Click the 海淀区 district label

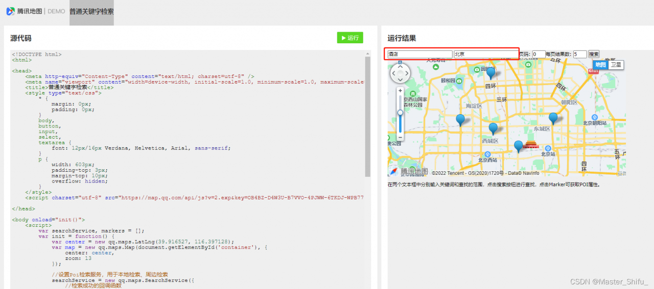point(474,106)
